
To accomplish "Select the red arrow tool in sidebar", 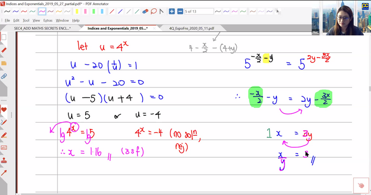I will 4,173.
